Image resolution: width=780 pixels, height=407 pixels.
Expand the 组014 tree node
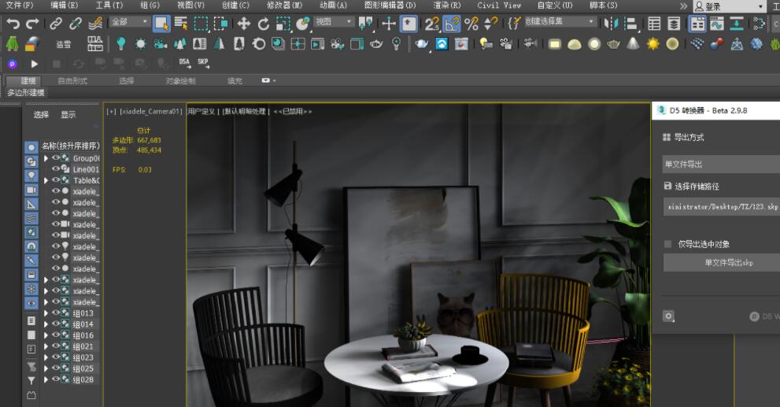[46, 324]
